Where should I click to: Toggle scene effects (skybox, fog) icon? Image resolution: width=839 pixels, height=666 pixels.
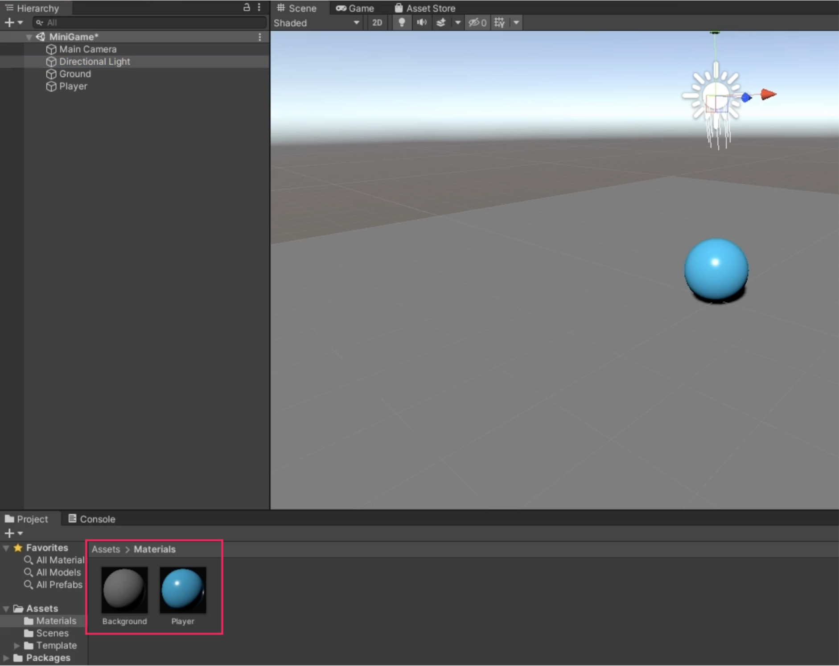click(441, 23)
